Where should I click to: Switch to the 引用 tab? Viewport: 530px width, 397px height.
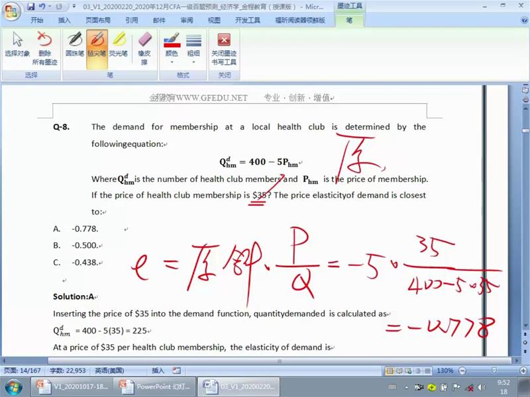coord(132,21)
